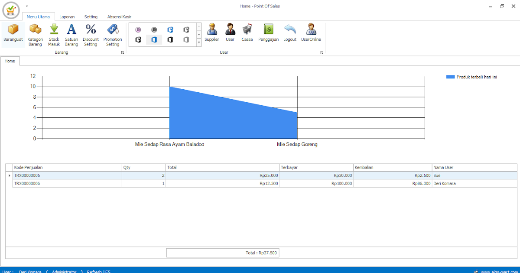
Task: Open the BarangList tool
Action: (13, 35)
